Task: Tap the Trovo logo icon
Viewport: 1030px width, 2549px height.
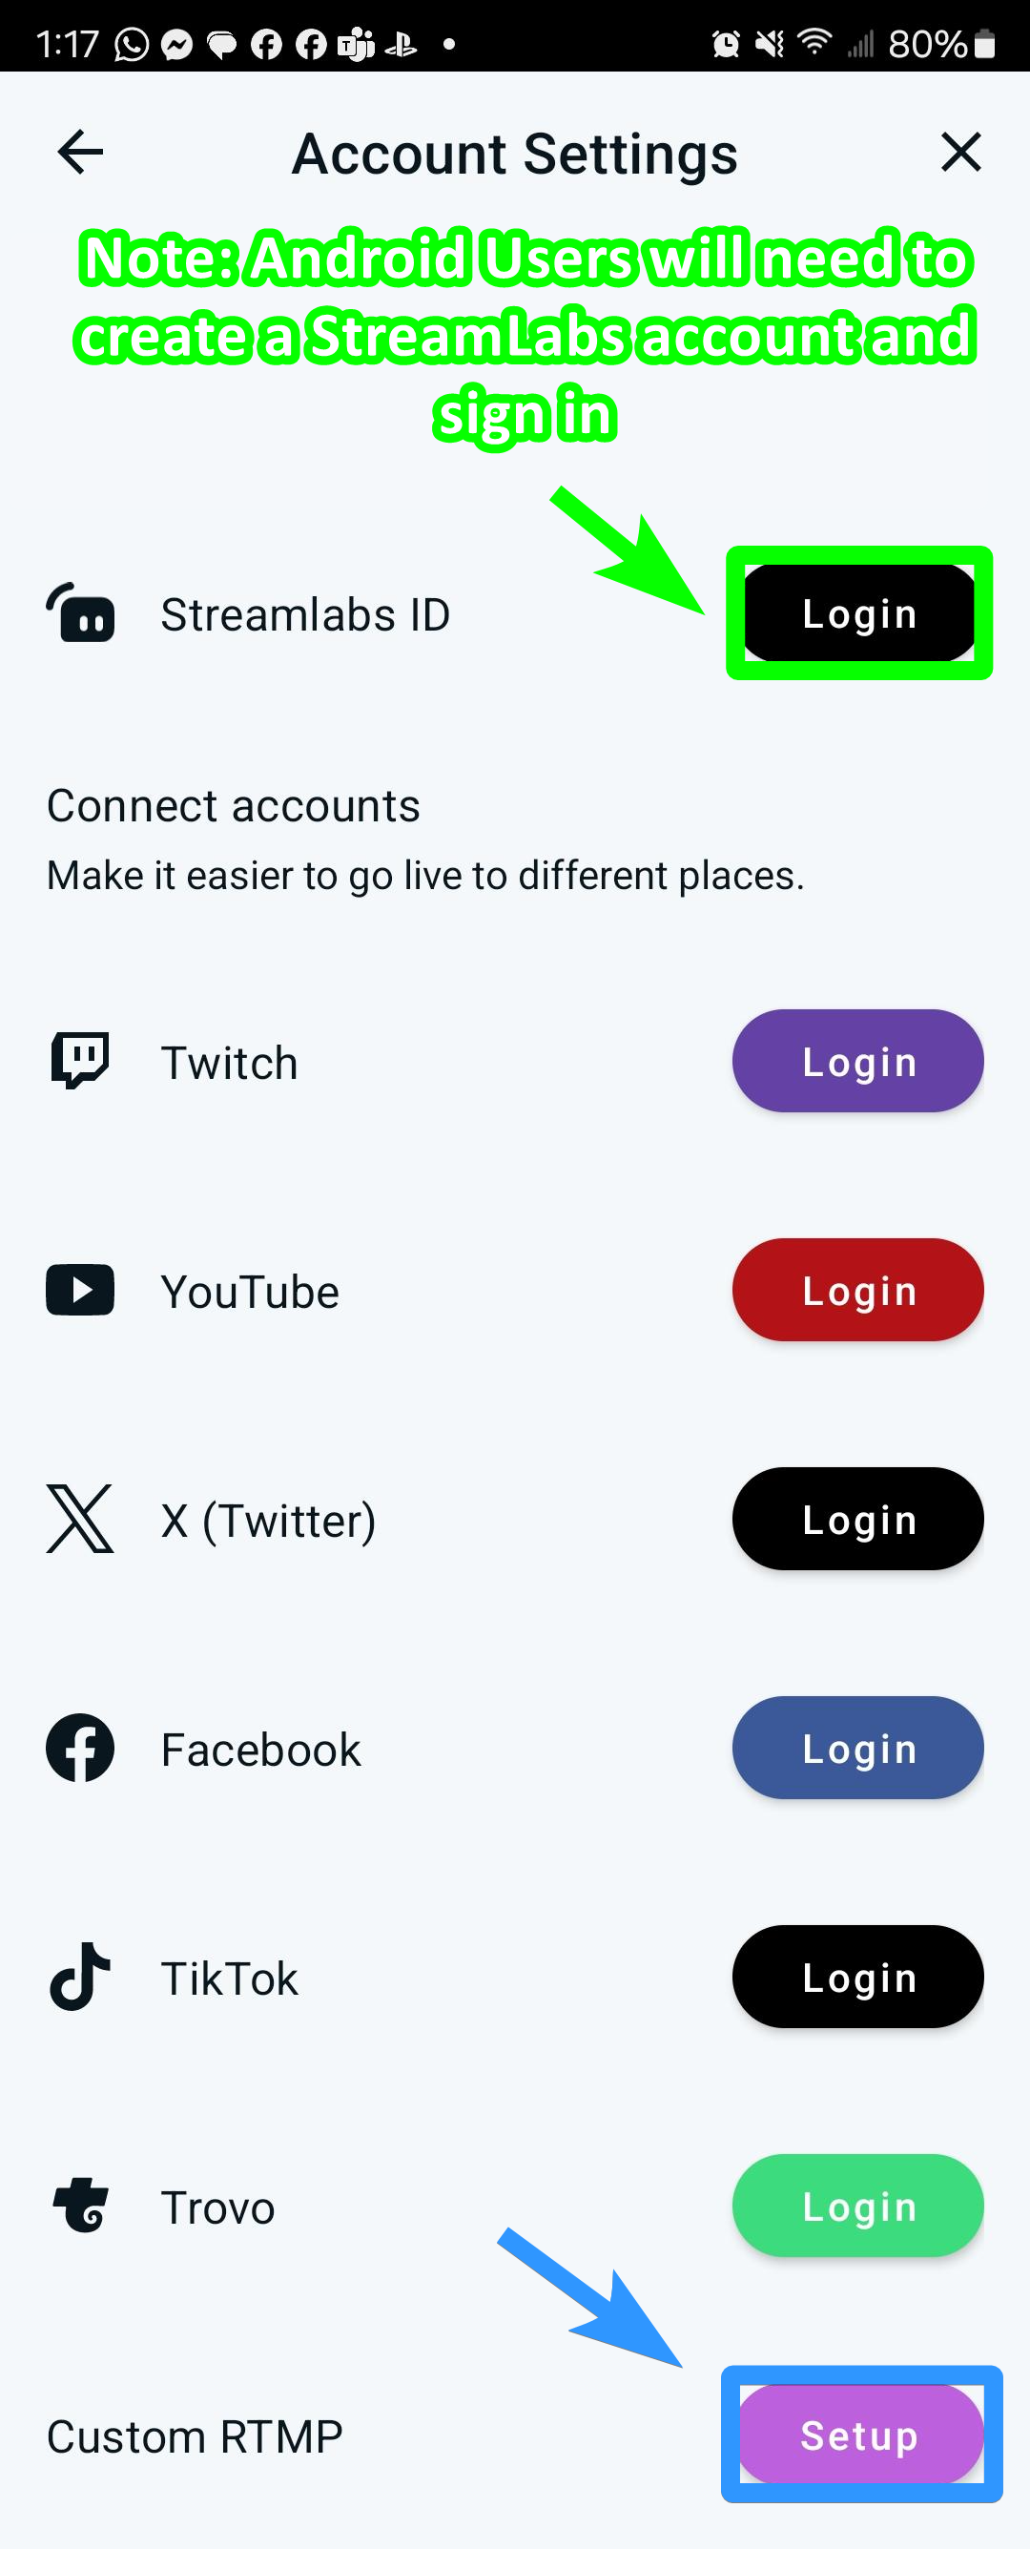Action: [80, 2206]
